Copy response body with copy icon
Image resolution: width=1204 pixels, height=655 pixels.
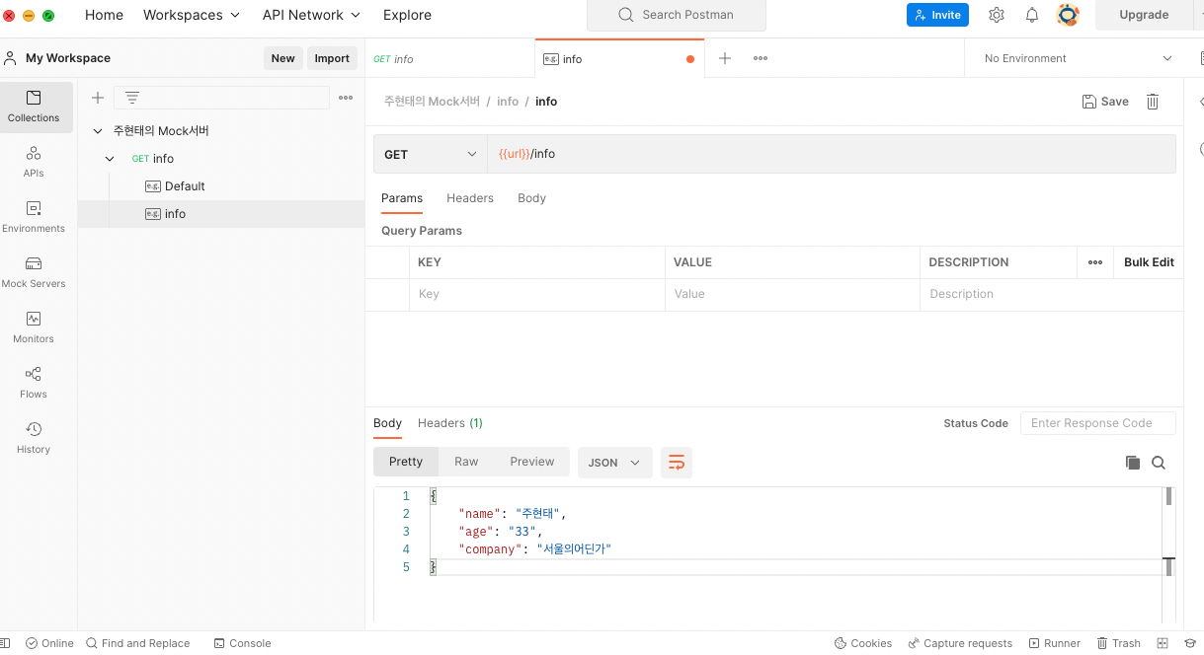click(1133, 463)
